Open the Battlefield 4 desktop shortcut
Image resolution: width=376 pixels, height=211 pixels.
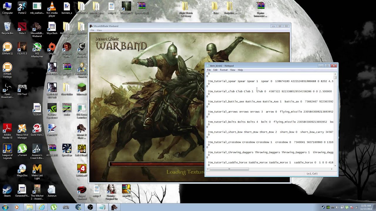pyautogui.click(x=52, y=69)
